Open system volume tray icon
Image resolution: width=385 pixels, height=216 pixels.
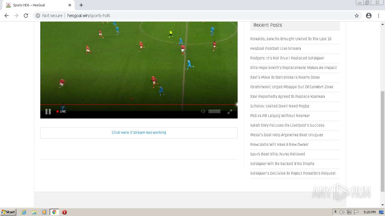(x=342, y=212)
